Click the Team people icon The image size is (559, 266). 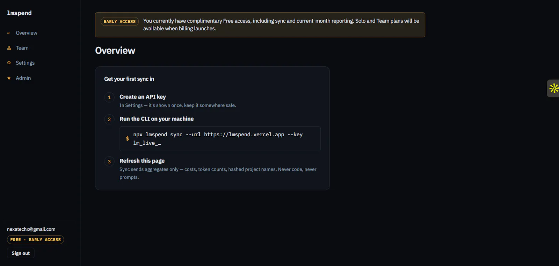coord(9,48)
